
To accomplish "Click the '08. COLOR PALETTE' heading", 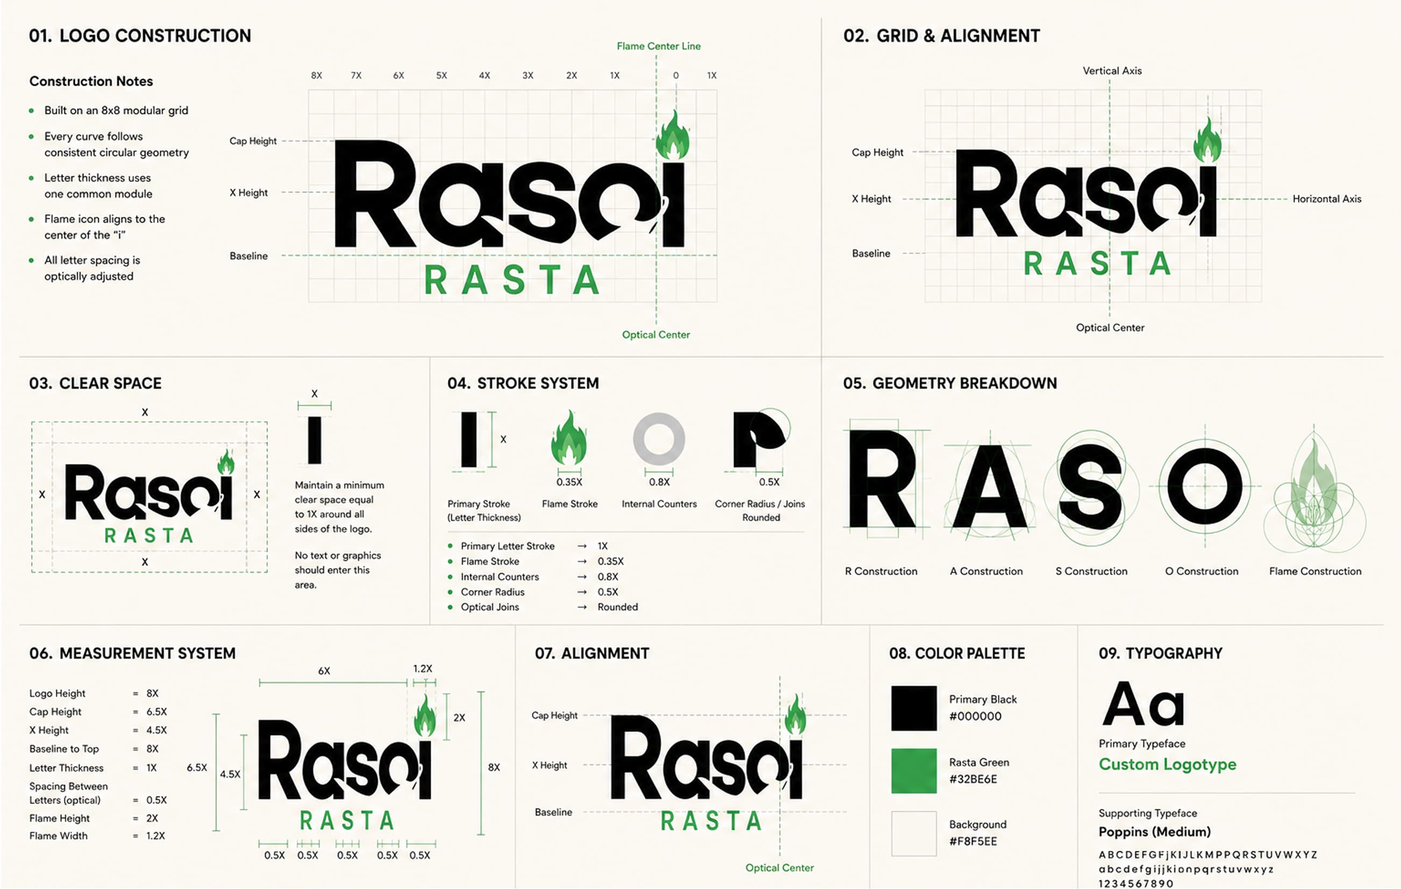I will 957,653.
